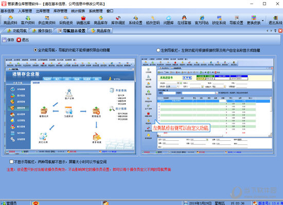Viewport: 283px width, 205px height.
Task: Select 左侧导航栏 radio option
Action: 158,50
